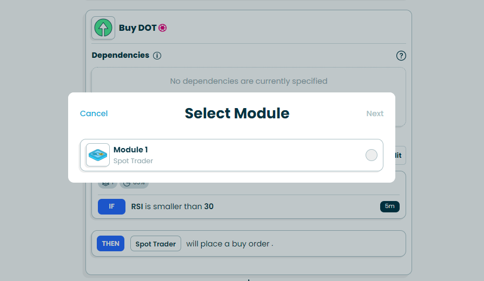Click the pink Polkadot DOT coin icon
Viewport: 484px width, 281px height.
(162, 28)
